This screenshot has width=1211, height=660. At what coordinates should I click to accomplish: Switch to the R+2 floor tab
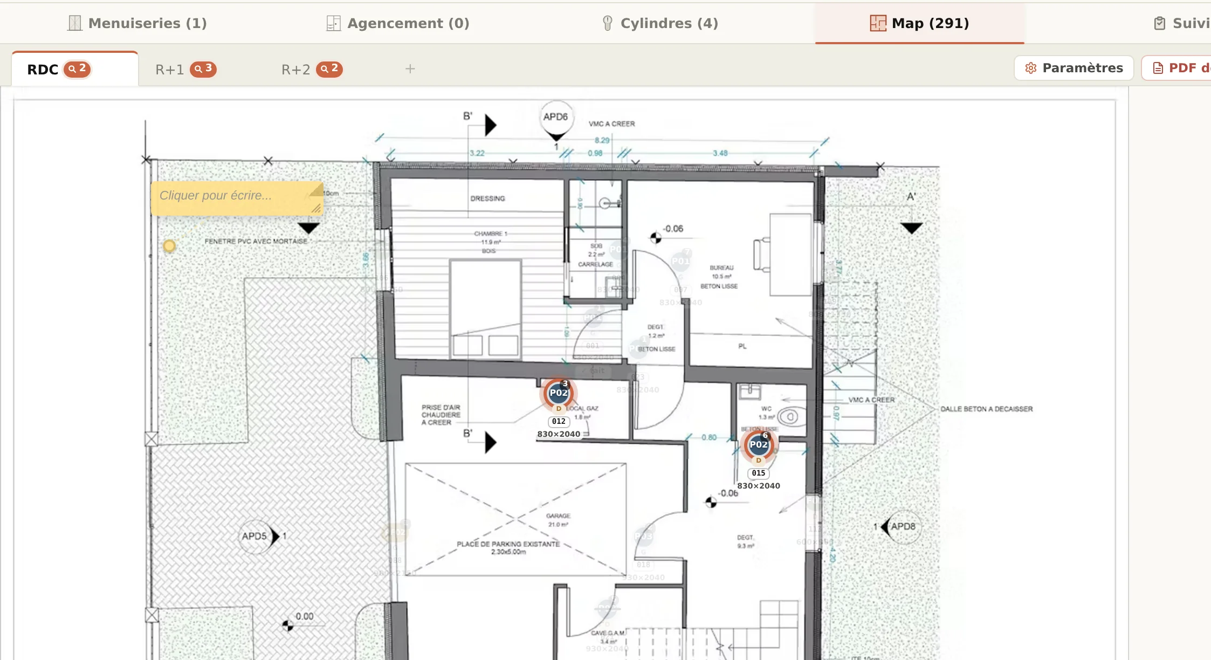(x=312, y=69)
